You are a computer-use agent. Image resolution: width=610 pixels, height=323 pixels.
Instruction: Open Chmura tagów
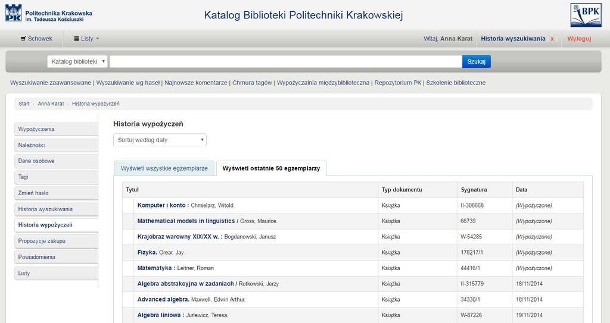click(252, 83)
